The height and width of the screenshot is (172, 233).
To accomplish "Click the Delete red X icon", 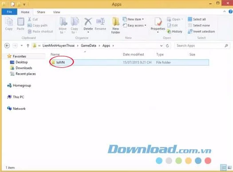I will pos(88,22).
